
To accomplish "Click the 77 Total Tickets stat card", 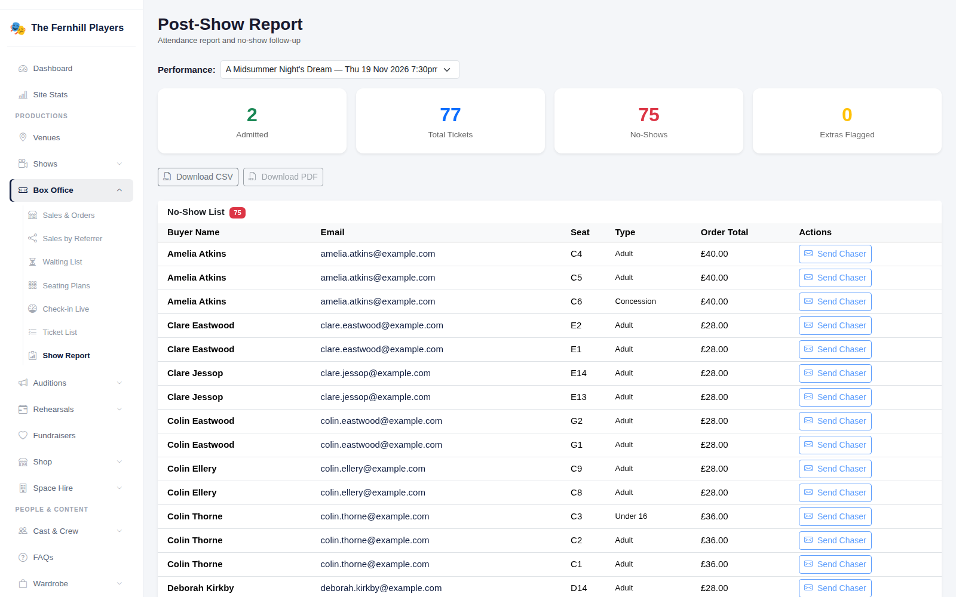I will click(451, 121).
